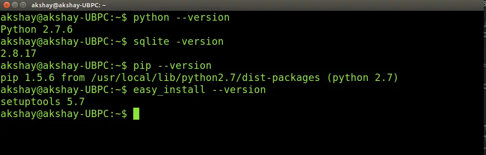Close the terminal window

tap(6, 5)
